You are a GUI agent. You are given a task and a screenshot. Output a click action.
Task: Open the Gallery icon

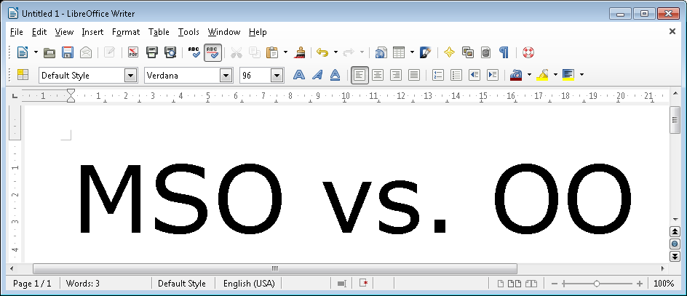click(468, 52)
